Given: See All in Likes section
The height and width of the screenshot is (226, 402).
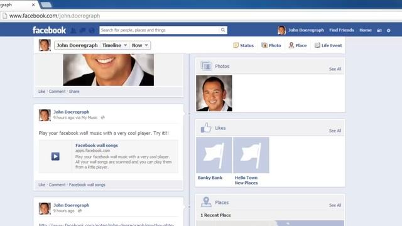Looking at the screenshot, I should coord(335,131).
